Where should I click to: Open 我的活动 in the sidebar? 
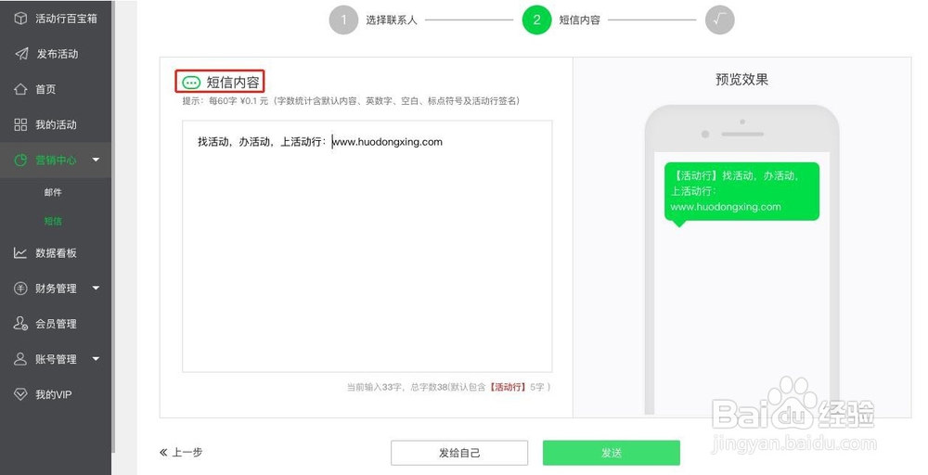[x=56, y=125]
